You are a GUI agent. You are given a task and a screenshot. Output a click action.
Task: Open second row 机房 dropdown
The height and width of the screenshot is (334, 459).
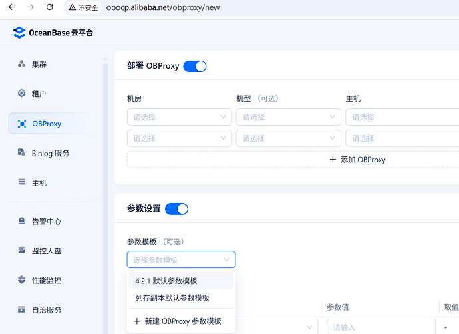coord(179,138)
